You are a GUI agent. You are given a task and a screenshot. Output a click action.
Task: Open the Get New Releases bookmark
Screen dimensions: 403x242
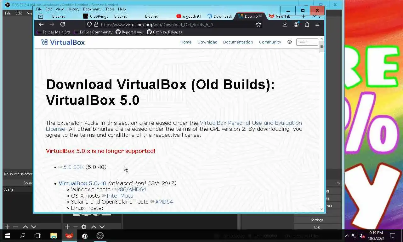[164, 32]
